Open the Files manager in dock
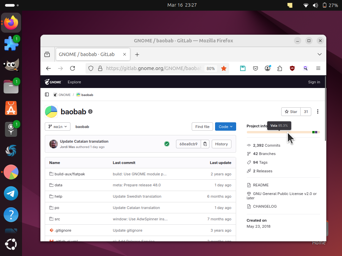 [x=11, y=86]
